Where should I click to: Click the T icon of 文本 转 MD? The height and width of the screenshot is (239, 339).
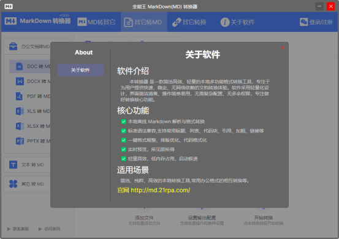click(13, 165)
